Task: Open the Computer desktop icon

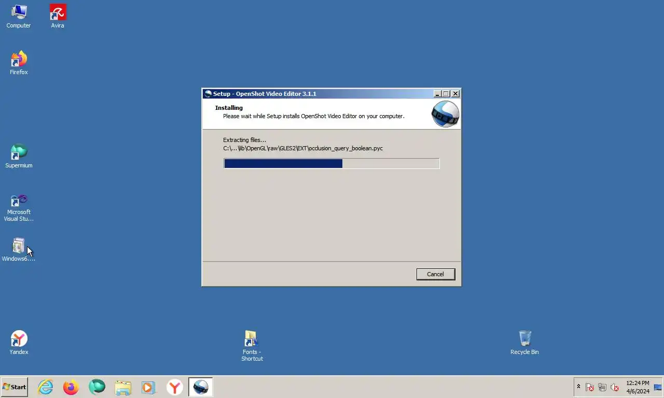Action: tap(19, 17)
